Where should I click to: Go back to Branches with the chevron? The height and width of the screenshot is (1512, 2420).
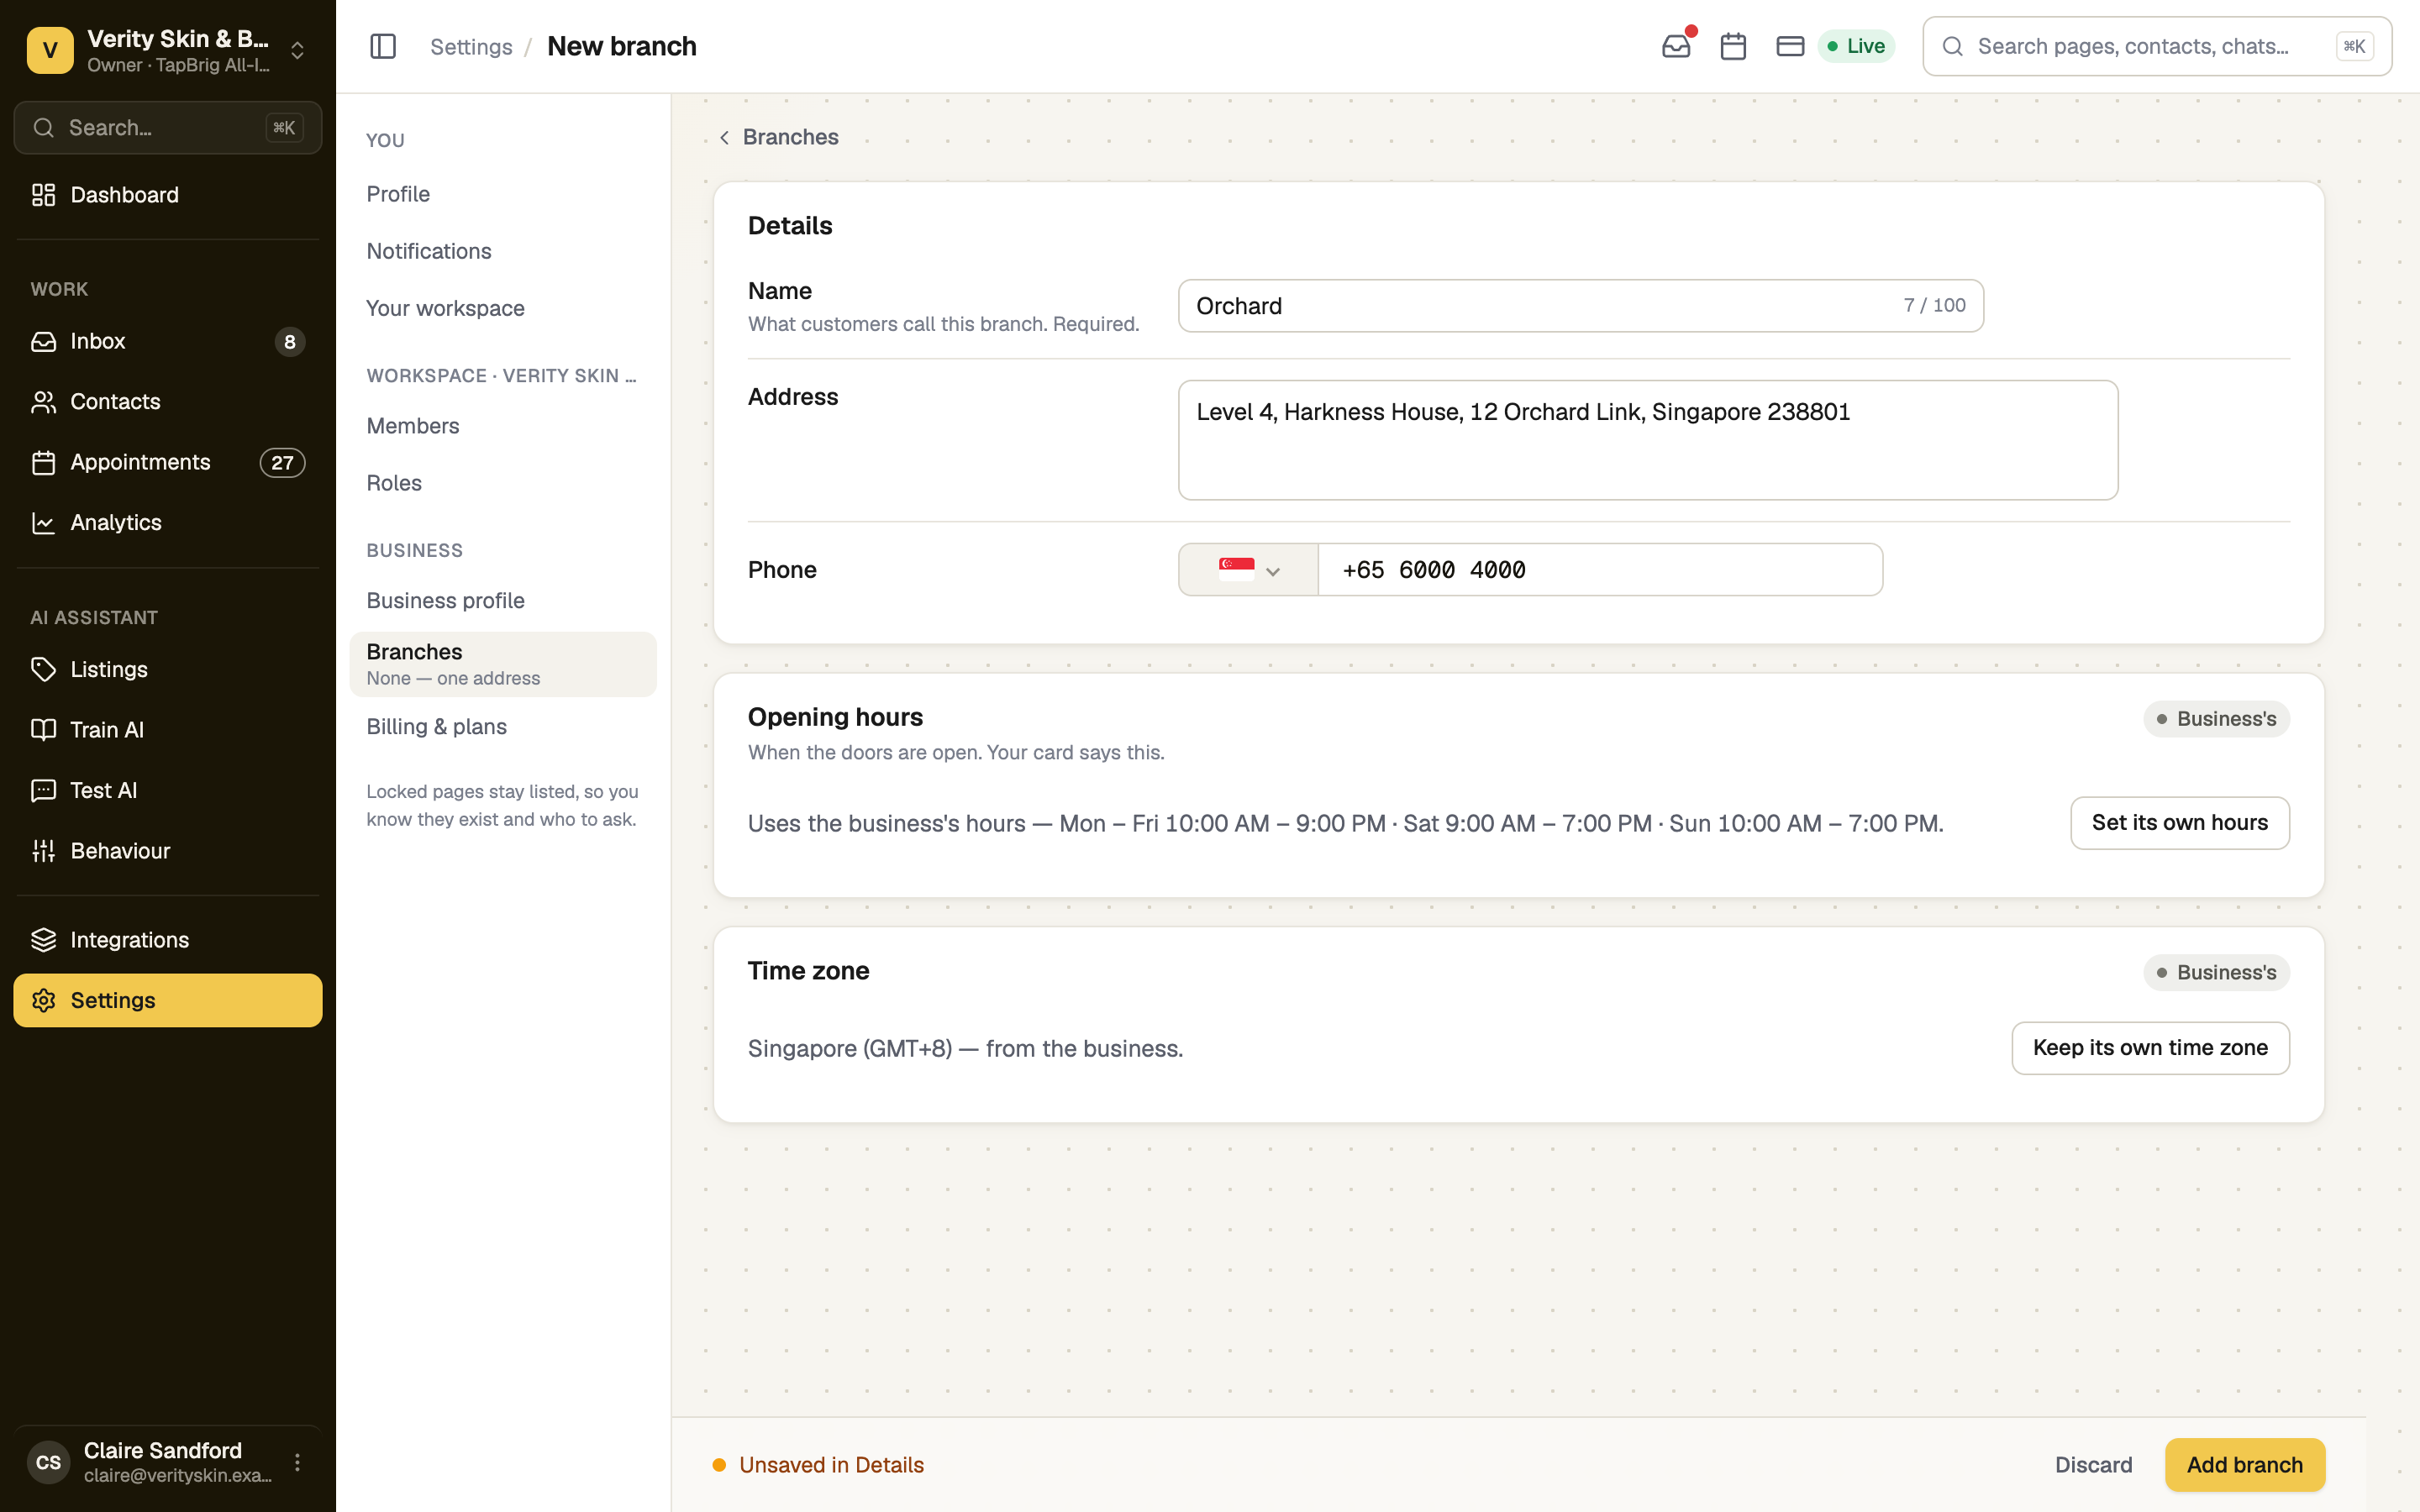point(778,137)
